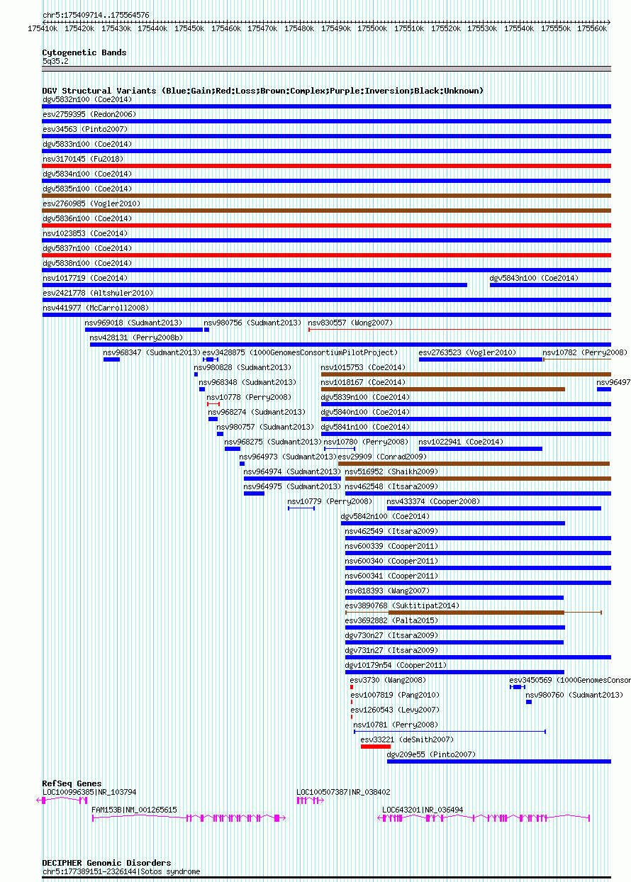Screen dimensions: 631x882
Task: Select variant dgv5838n100 (Coe2014)
Action: pos(327,270)
